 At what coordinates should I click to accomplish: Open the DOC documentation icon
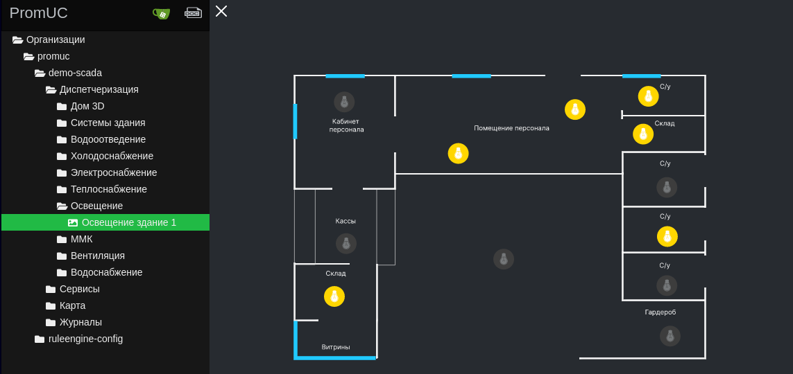click(193, 13)
